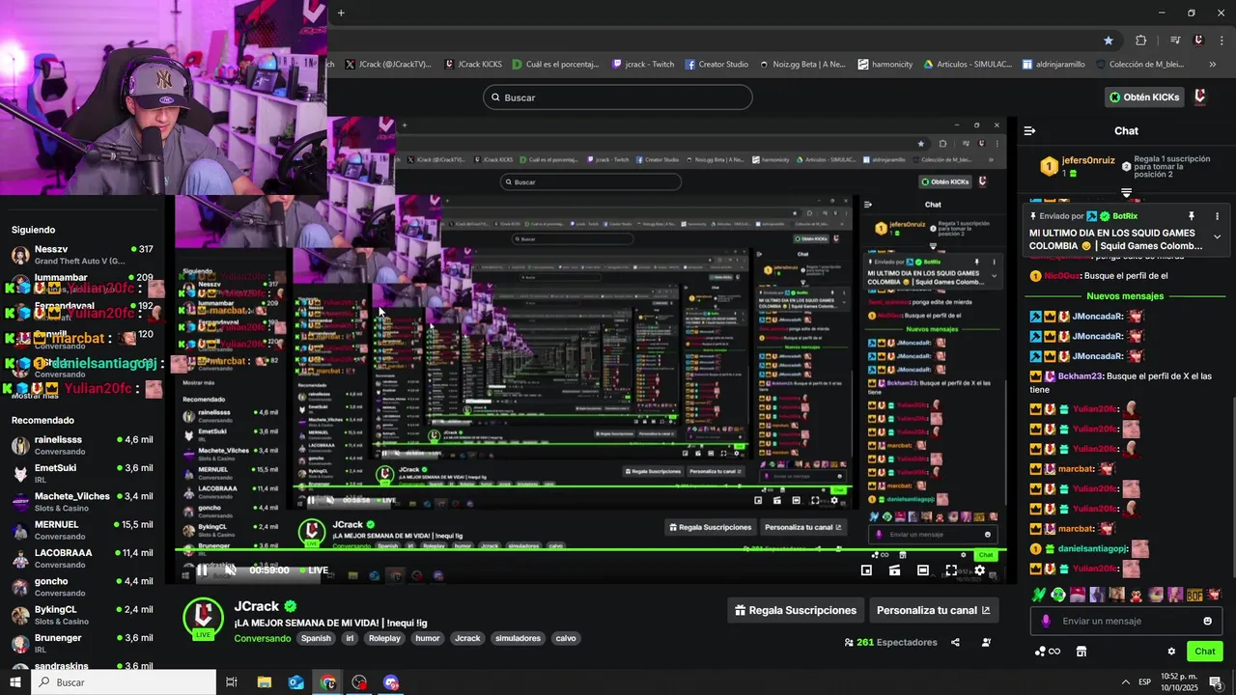Click the 261 Espectadores count
The width and height of the screenshot is (1236, 695).
click(x=890, y=642)
